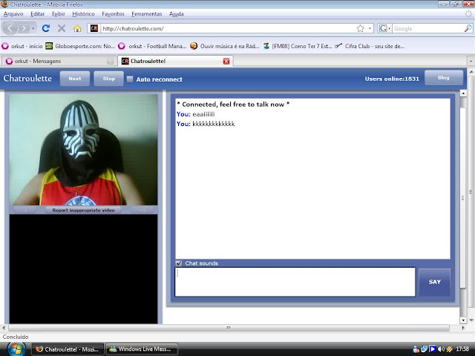Click the 'Connected, feel free to talk now' line

click(233, 105)
